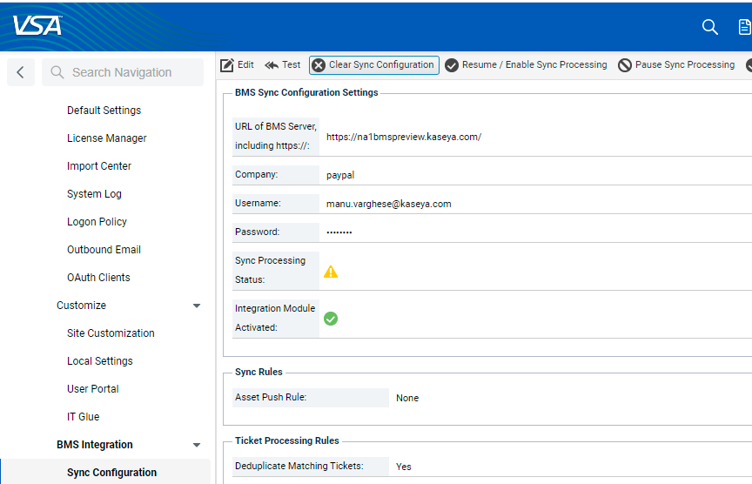752x484 pixels.
Task: Click green Integration Module activated checkmark
Action: (331, 319)
